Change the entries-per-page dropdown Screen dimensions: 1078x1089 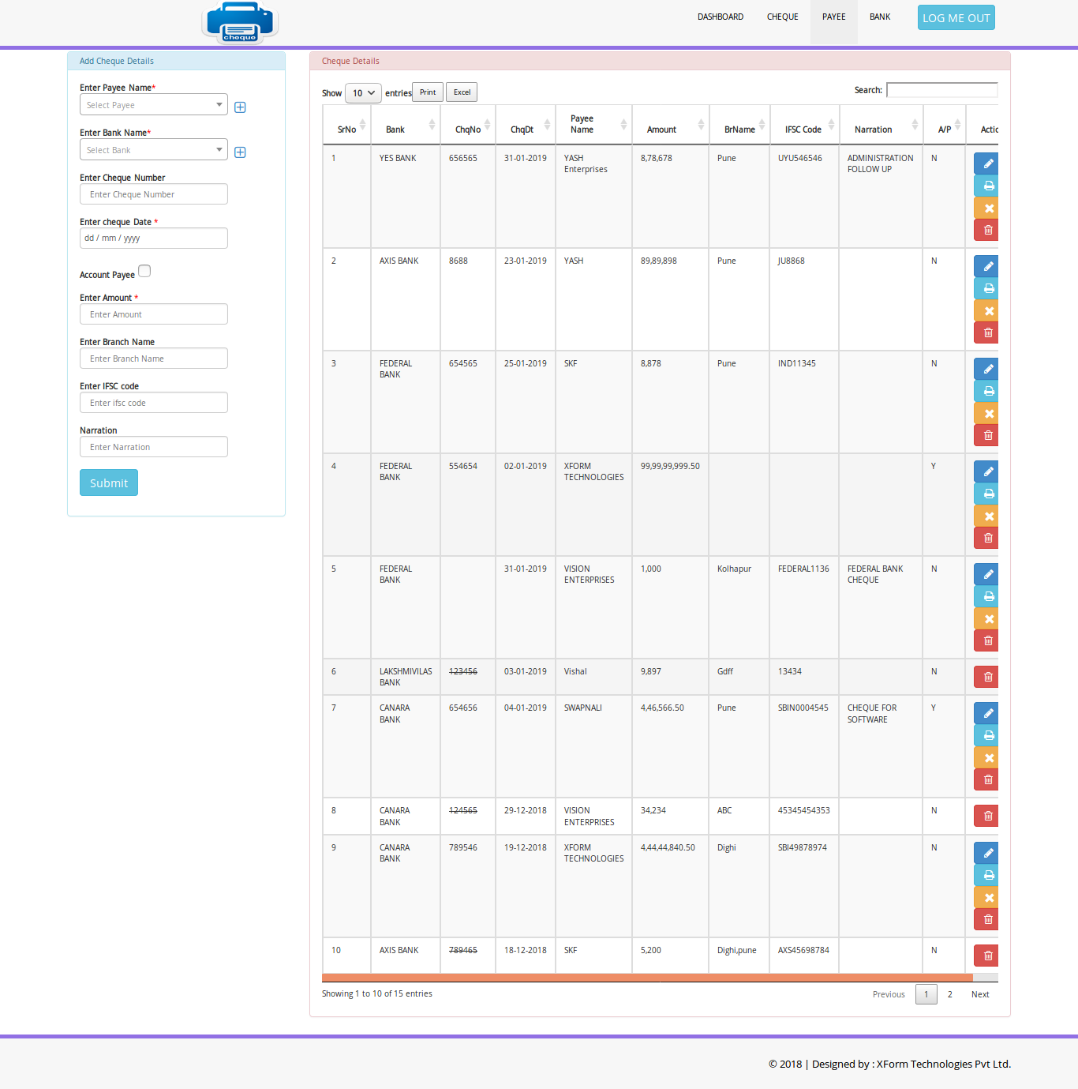click(363, 93)
